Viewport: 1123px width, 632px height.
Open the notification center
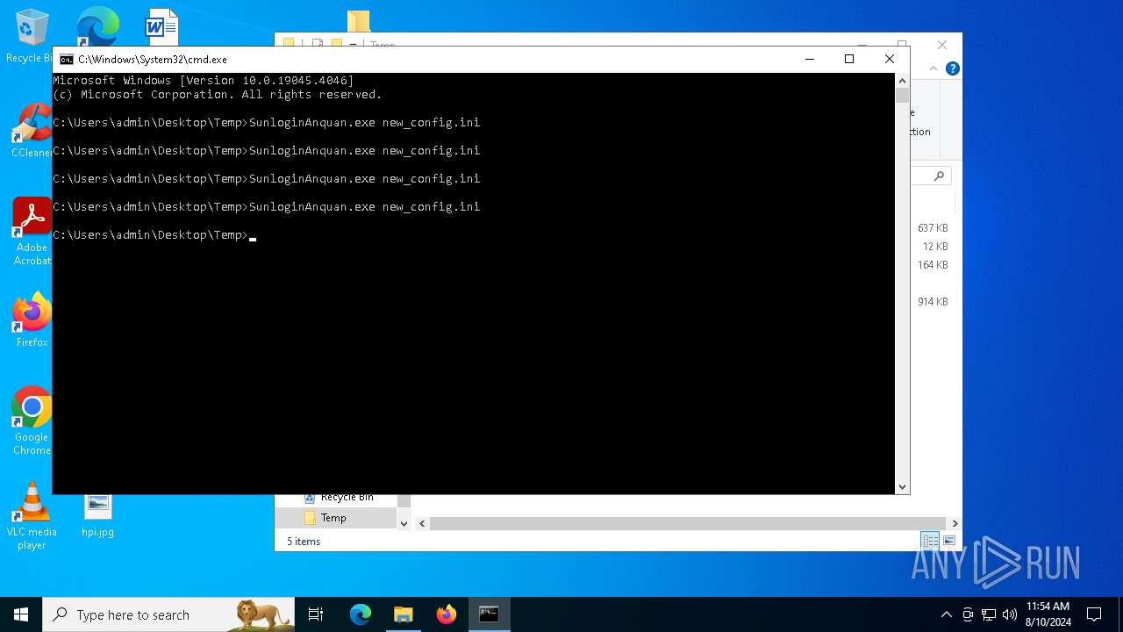tap(1094, 614)
